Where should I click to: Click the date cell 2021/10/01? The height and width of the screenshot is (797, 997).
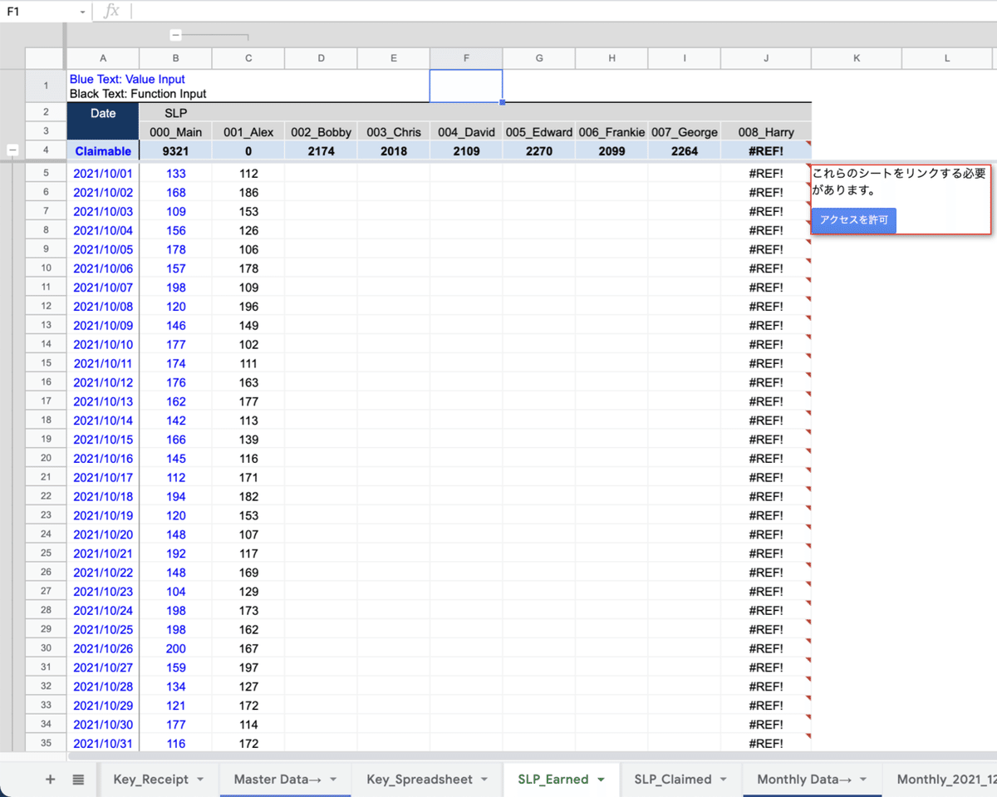point(102,174)
